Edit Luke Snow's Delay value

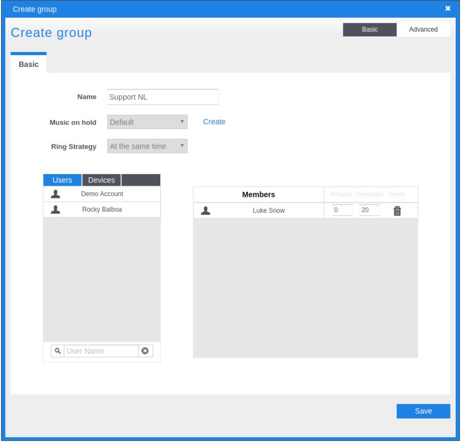click(342, 211)
